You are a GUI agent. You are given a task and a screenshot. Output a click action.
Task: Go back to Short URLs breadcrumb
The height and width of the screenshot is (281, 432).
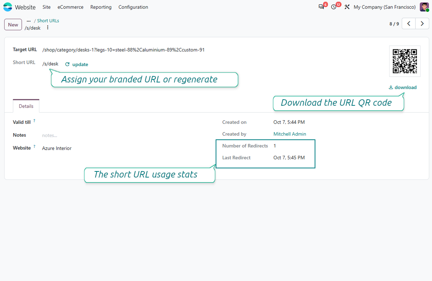(48, 21)
